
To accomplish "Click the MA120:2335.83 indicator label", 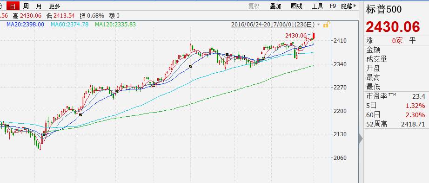I will (x=115, y=24).
